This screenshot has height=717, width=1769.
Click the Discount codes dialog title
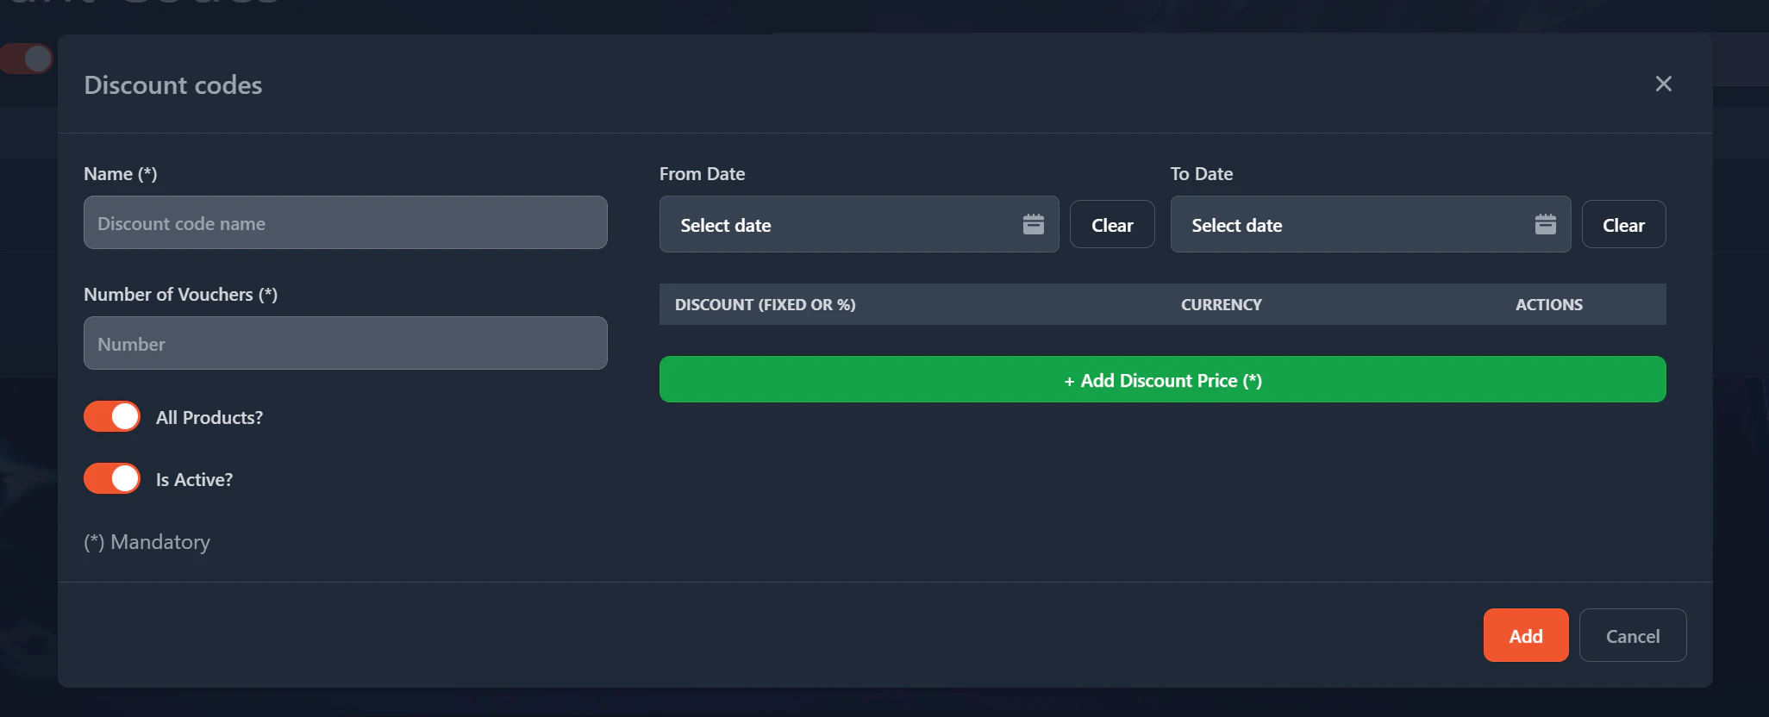coord(173,84)
